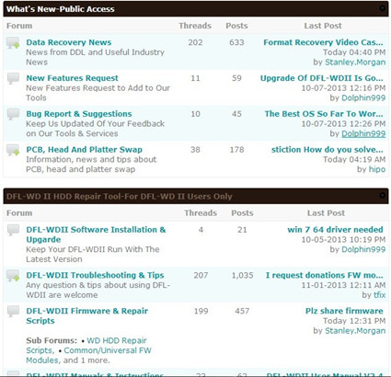Click the '11-01-2013 12:11 AM' timestamp

(343, 285)
